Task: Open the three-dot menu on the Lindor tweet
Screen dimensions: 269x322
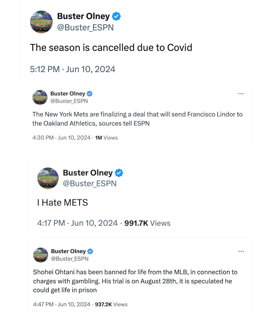Action: click(x=241, y=94)
